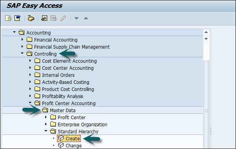
Task: Open the Create transaction entry
Action: click(x=73, y=138)
